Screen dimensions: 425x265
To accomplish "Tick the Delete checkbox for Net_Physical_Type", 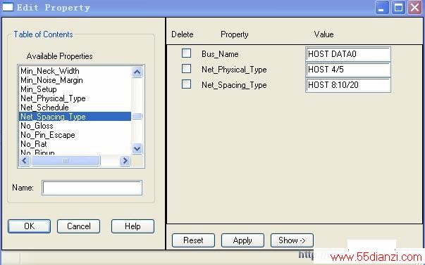I will coord(186,69).
